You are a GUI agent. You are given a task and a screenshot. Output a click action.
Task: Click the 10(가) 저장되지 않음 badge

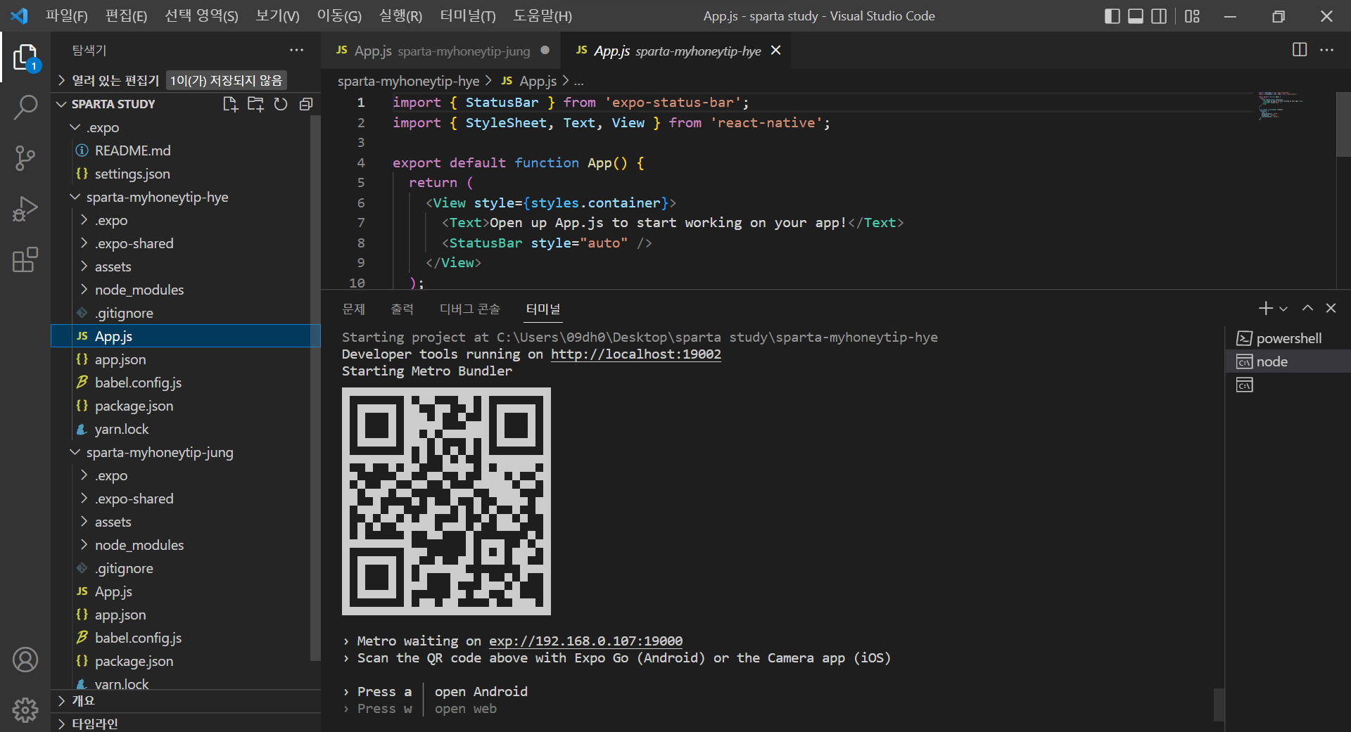226,81
